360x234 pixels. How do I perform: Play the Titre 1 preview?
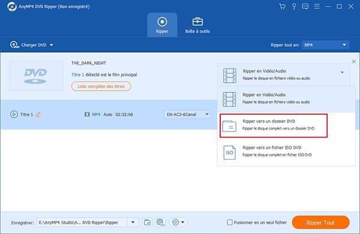pyautogui.click(x=14, y=114)
